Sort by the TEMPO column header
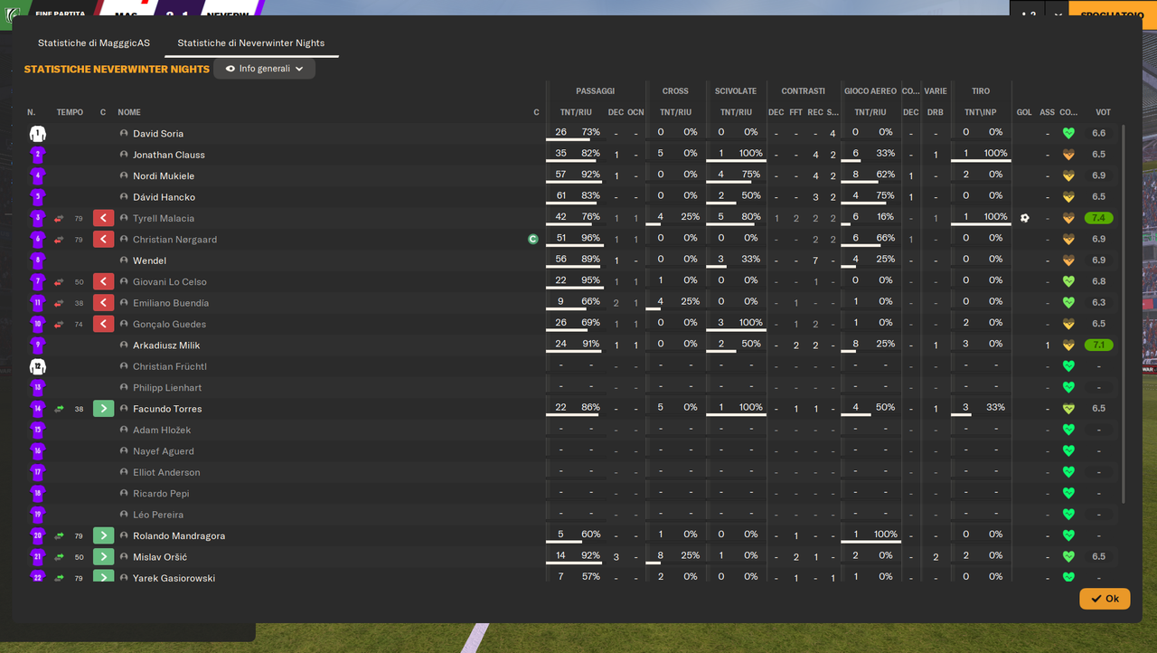This screenshot has width=1157, height=653. click(x=70, y=112)
